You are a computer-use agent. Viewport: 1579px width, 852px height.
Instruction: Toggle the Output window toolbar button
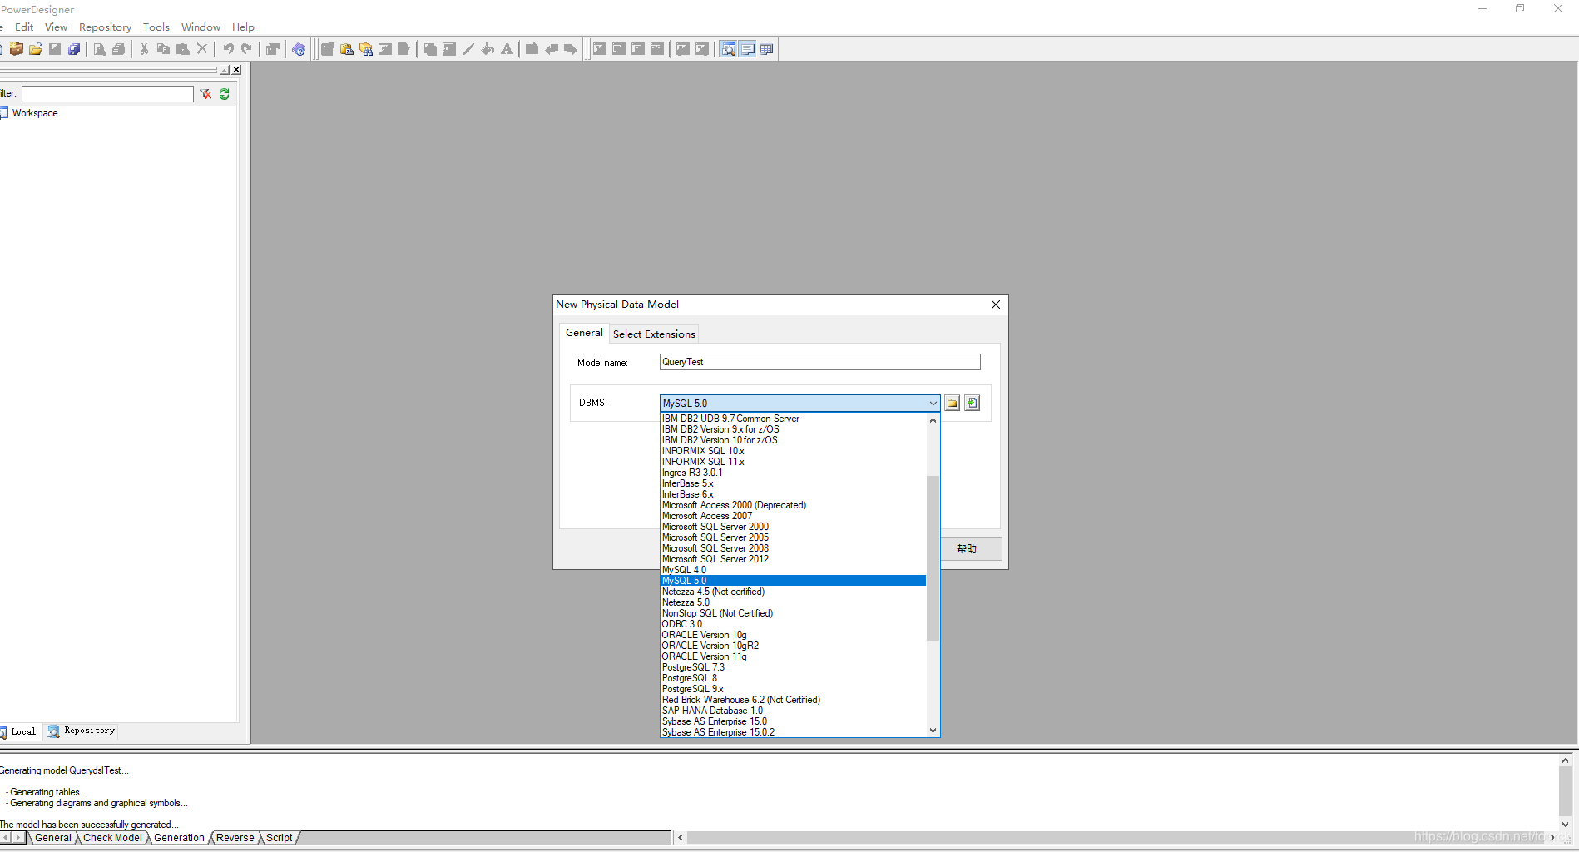tap(747, 49)
